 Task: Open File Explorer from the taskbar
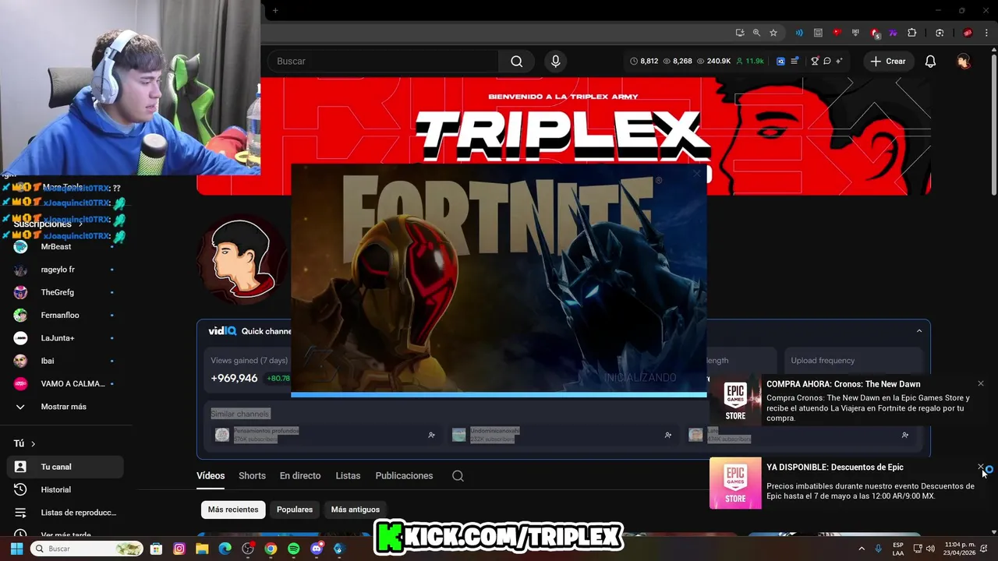tap(202, 549)
